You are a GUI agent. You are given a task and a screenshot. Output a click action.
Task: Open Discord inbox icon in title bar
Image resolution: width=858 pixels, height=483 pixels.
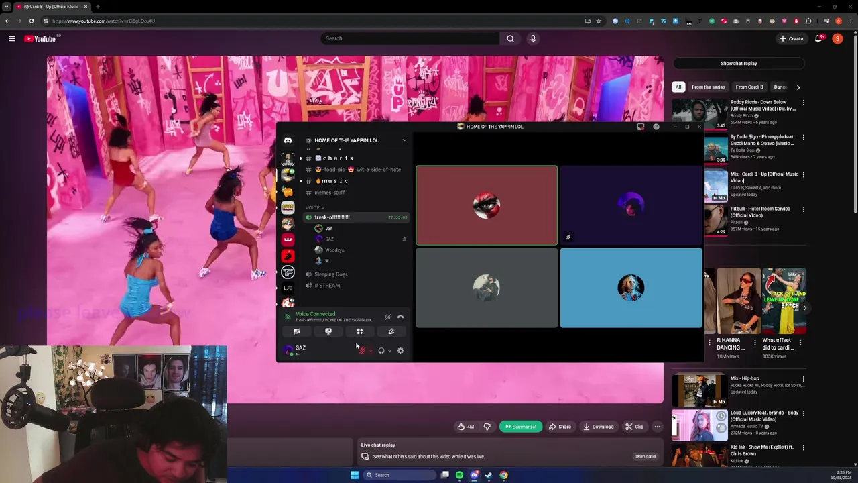click(x=641, y=127)
